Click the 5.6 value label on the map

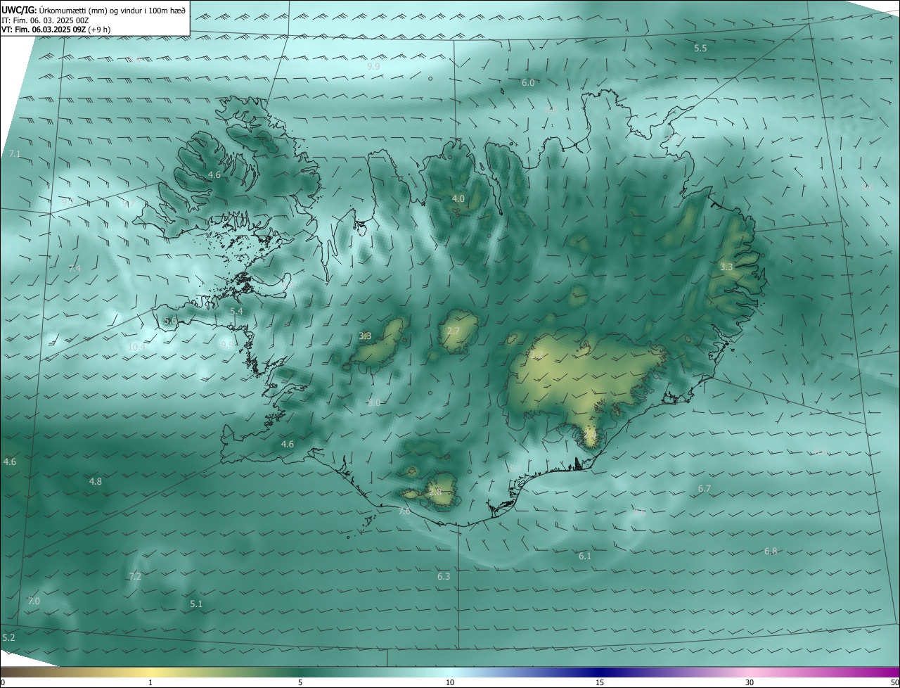pyautogui.click(x=170, y=320)
